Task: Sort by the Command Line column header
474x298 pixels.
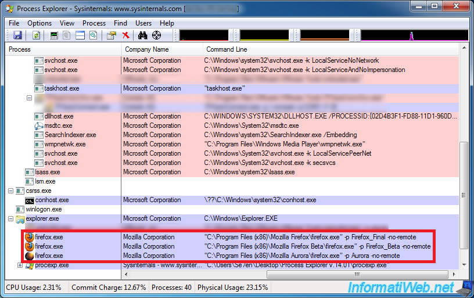Action: [331, 49]
